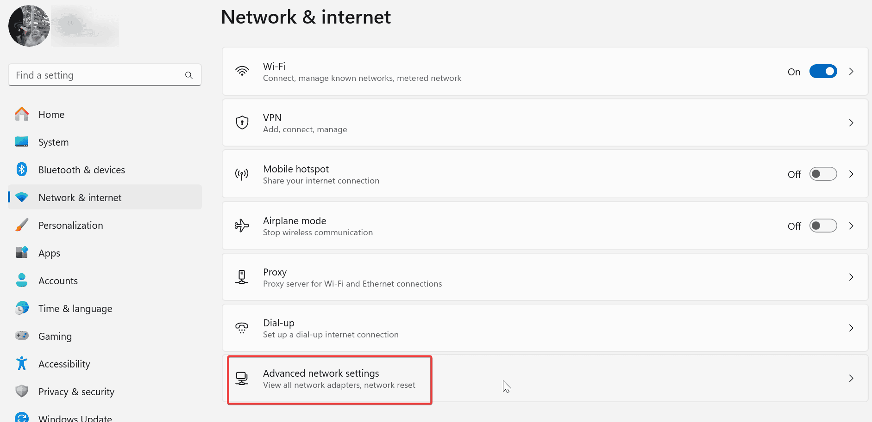872x422 pixels.
Task: Click the user profile picture
Action: pyautogui.click(x=29, y=26)
